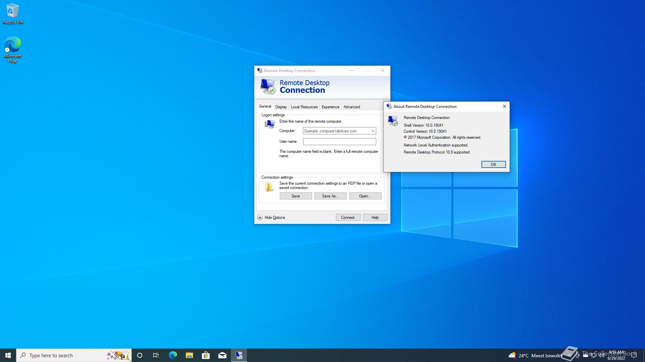Click the Remote Desktop Protocol 10.8 supported text
Viewport: 645px width, 362px height.
coord(437,152)
